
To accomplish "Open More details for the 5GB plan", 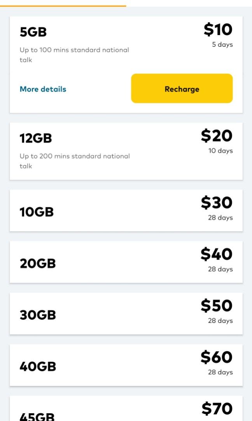I will [43, 89].
